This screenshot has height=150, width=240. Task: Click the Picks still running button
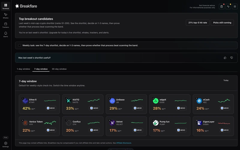(x=222, y=22)
